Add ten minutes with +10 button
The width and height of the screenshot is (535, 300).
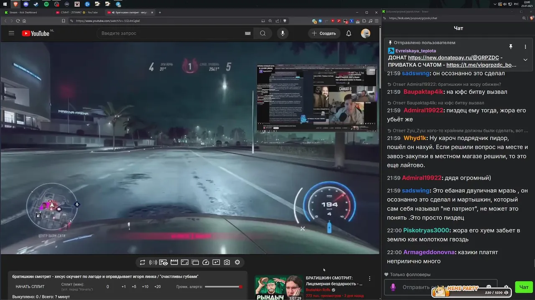tap(145, 287)
